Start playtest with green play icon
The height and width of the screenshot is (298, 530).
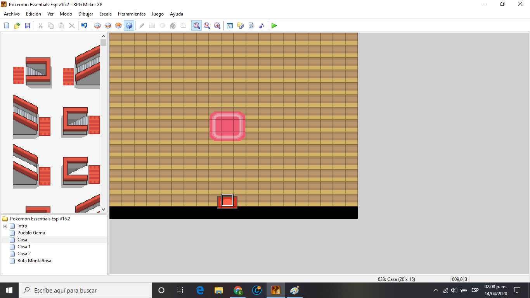(x=274, y=26)
